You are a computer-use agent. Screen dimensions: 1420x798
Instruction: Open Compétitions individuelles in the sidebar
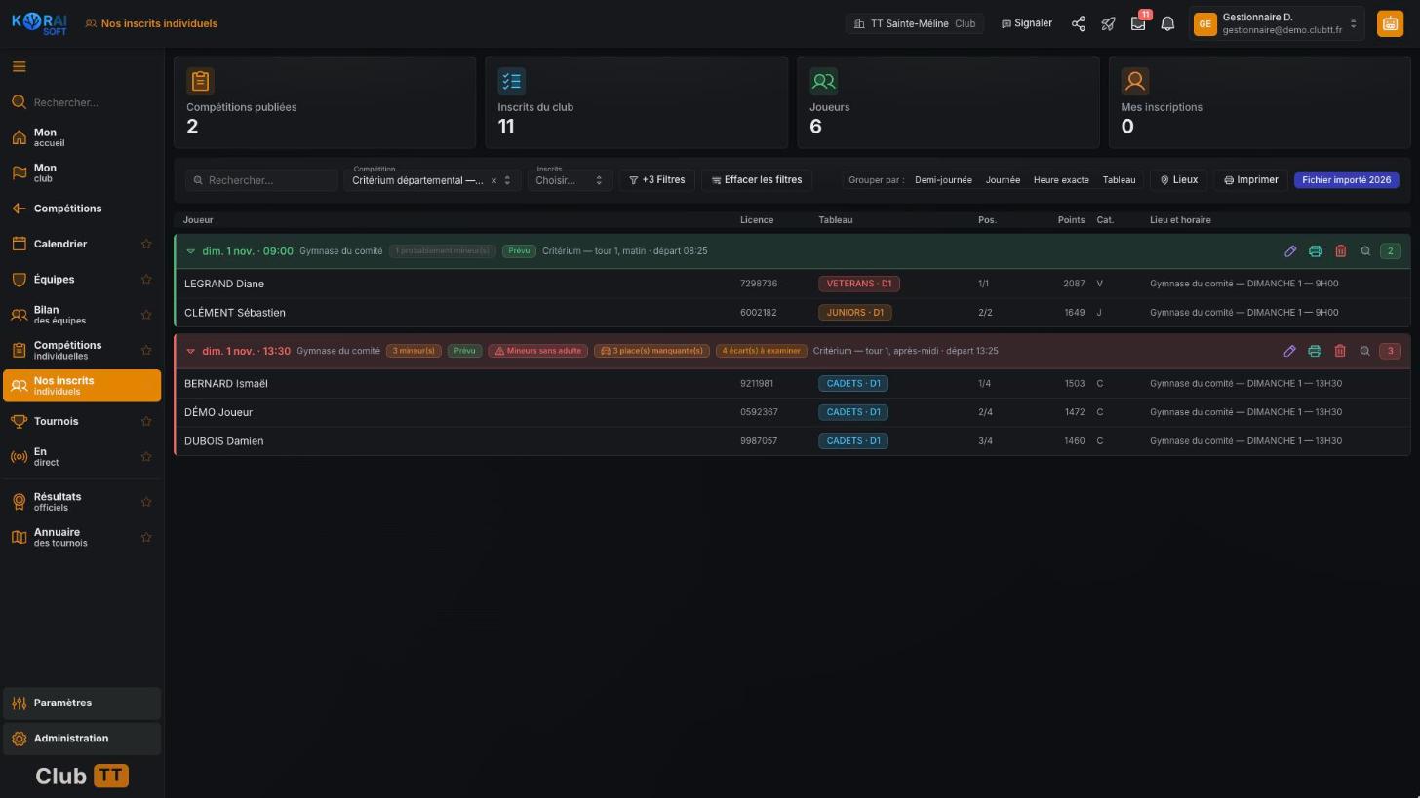[x=82, y=351]
